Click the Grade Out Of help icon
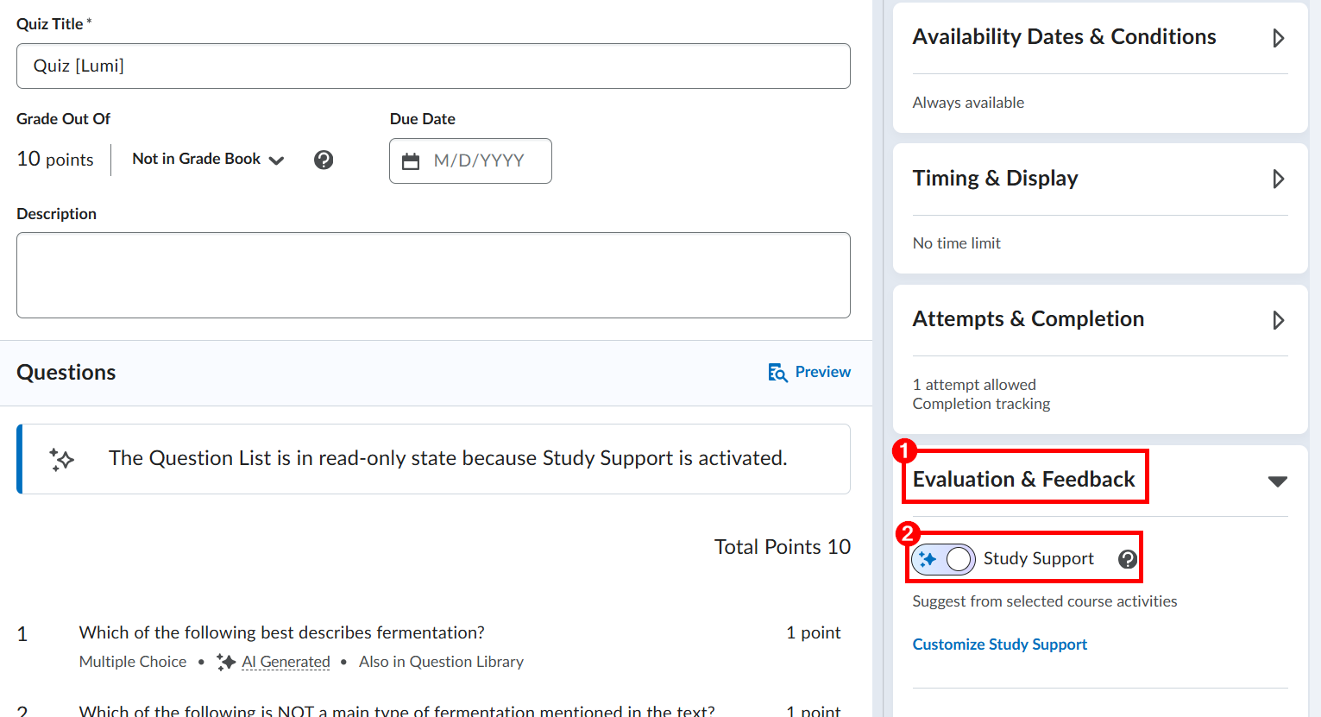Image resolution: width=1321 pixels, height=717 pixels. point(324,160)
